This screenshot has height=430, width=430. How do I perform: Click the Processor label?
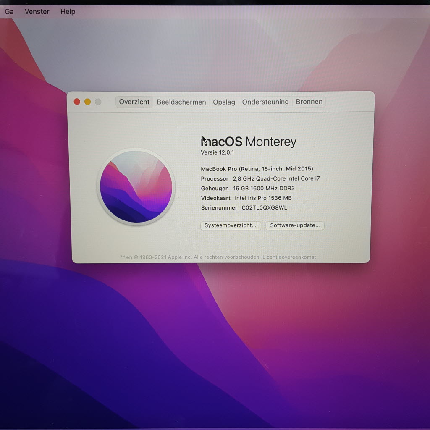point(215,179)
